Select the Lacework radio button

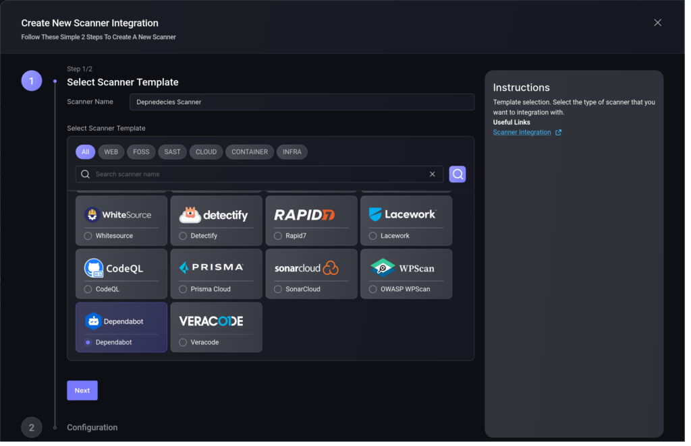(x=372, y=236)
